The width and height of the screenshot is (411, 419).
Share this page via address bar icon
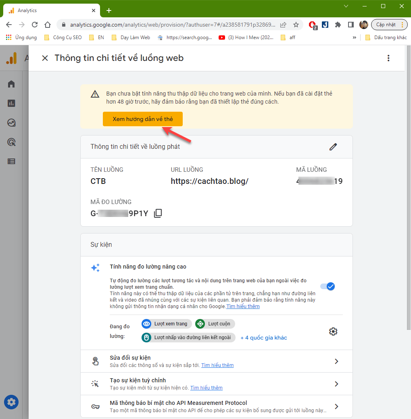(283, 25)
